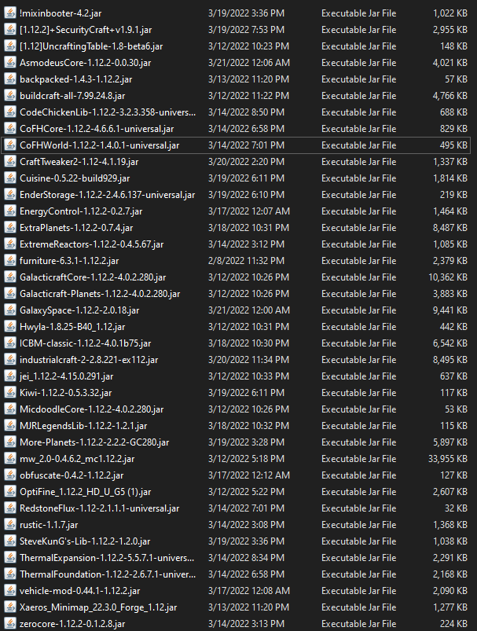Click the icon for CoFHCore-1.12.2-4.6.6.1-universal.jar

(10, 128)
